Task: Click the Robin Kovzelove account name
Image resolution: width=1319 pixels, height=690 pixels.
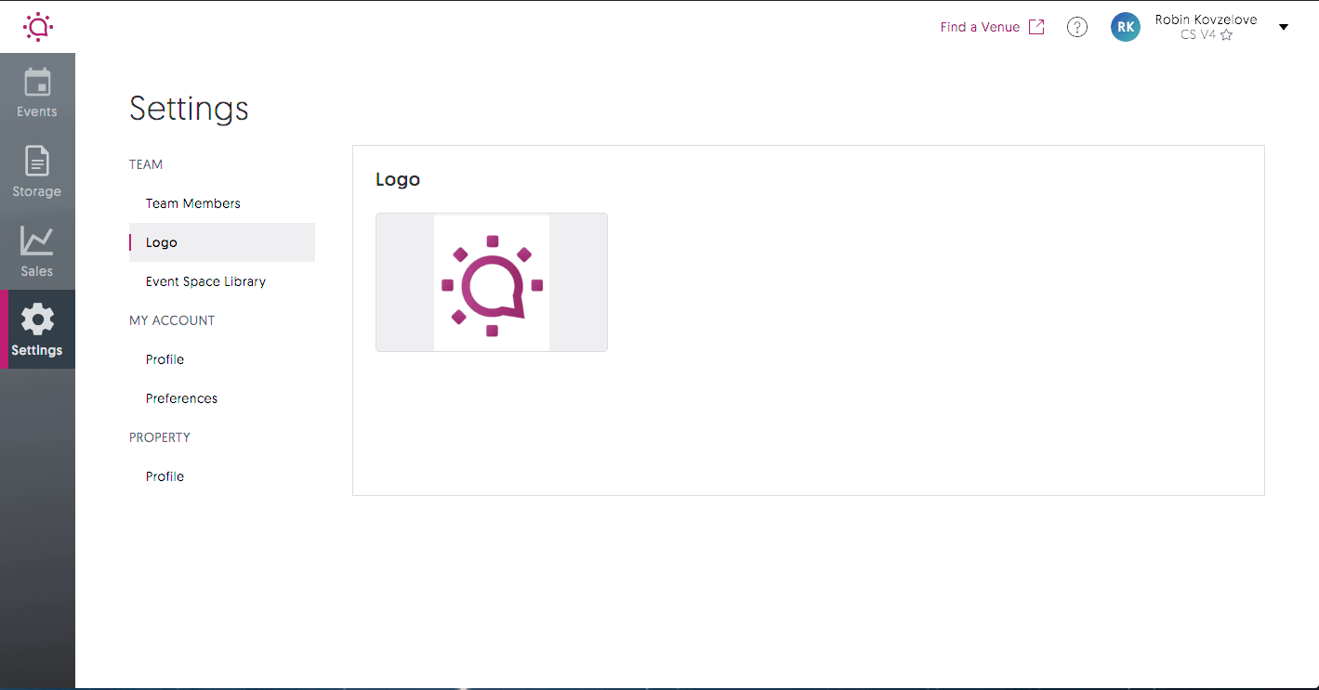Action: [1206, 19]
